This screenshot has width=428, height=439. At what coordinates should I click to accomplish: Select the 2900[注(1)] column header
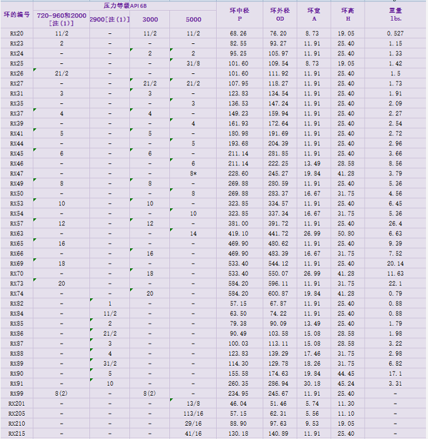pos(109,19)
